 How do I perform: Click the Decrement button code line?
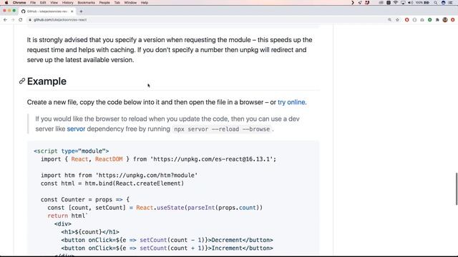pos(167,240)
